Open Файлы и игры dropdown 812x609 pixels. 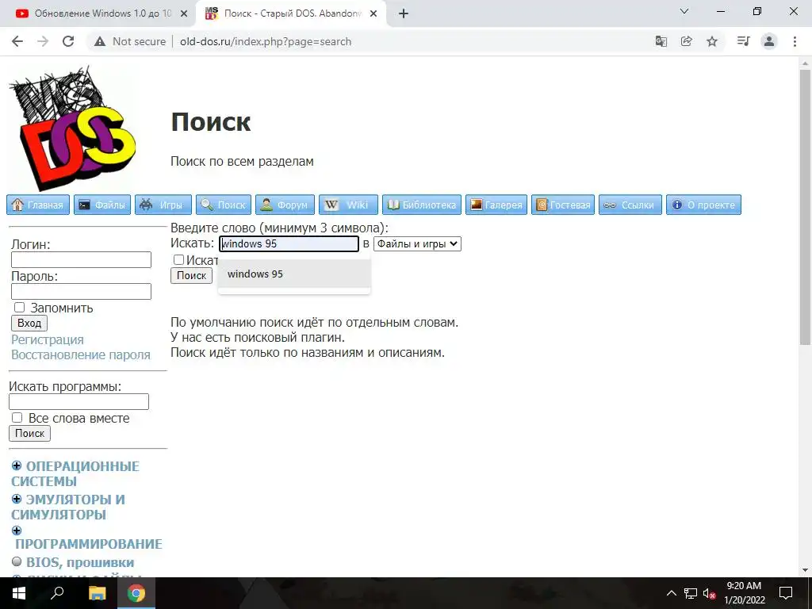[x=417, y=244]
